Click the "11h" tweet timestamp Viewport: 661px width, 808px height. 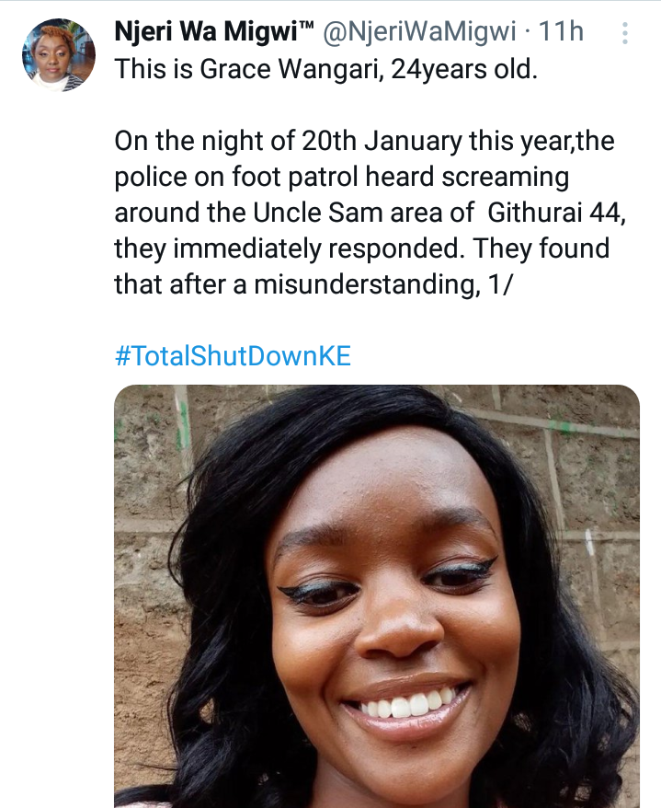tap(561, 33)
